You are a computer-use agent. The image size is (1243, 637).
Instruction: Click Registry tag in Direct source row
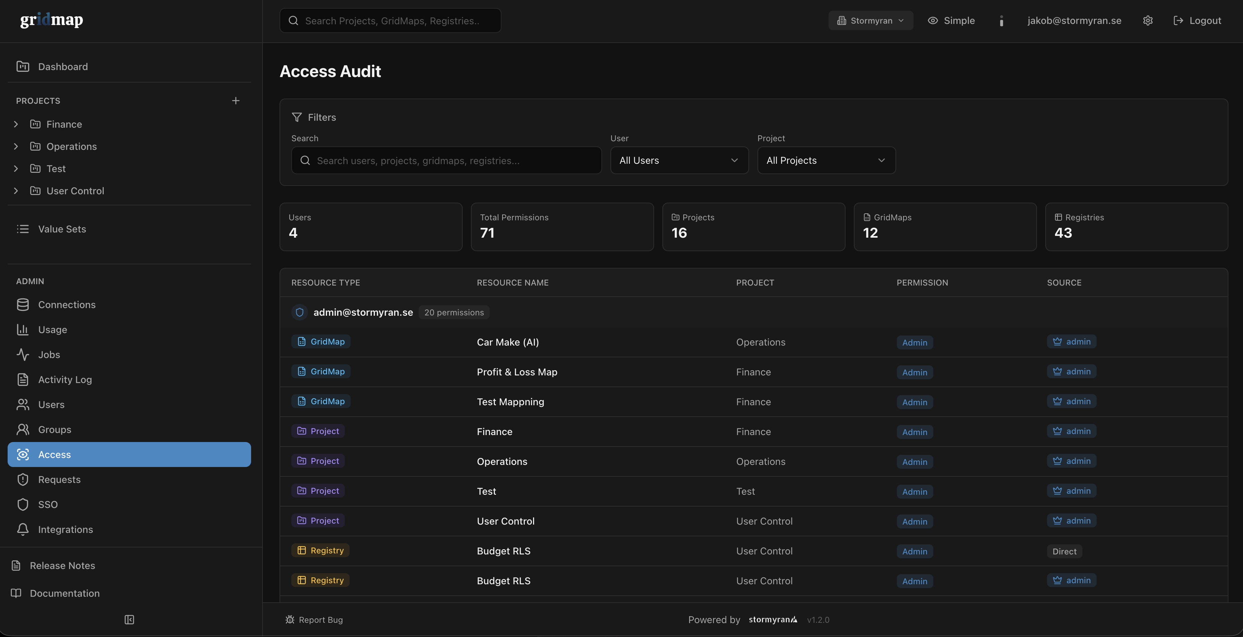320,550
